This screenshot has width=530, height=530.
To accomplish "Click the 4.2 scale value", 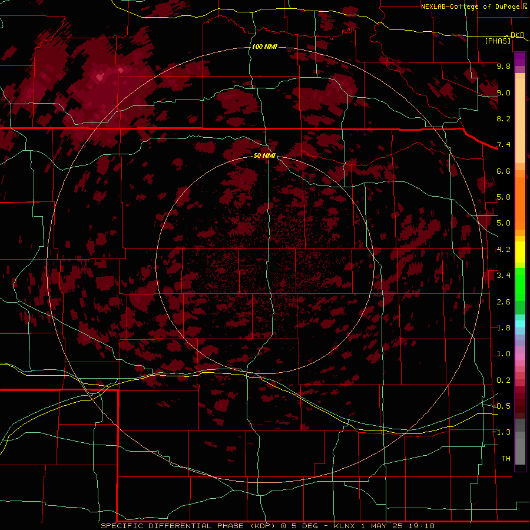I will tap(503, 250).
